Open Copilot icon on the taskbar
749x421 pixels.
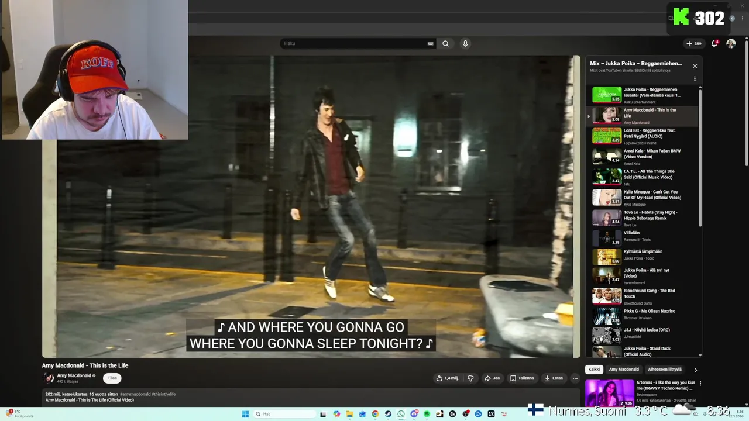336,414
